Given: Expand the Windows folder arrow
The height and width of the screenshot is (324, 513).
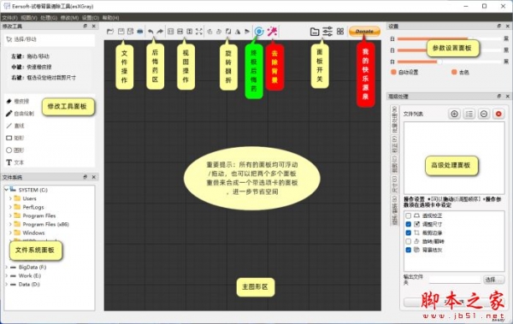Looking at the screenshot, I should pyautogui.click(x=10, y=233).
